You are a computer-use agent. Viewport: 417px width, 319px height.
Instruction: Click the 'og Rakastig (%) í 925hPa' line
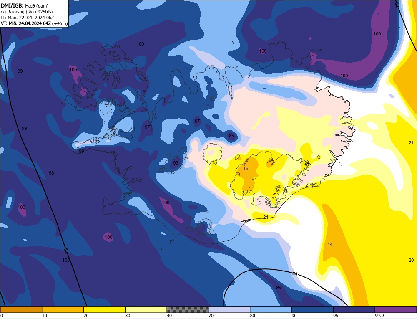click(26, 11)
